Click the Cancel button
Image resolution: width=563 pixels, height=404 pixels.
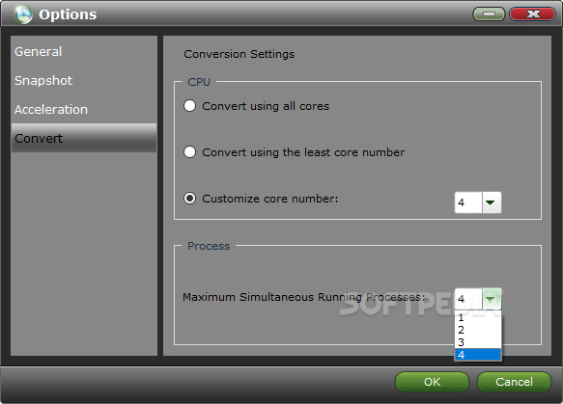click(x=514, y=382)
